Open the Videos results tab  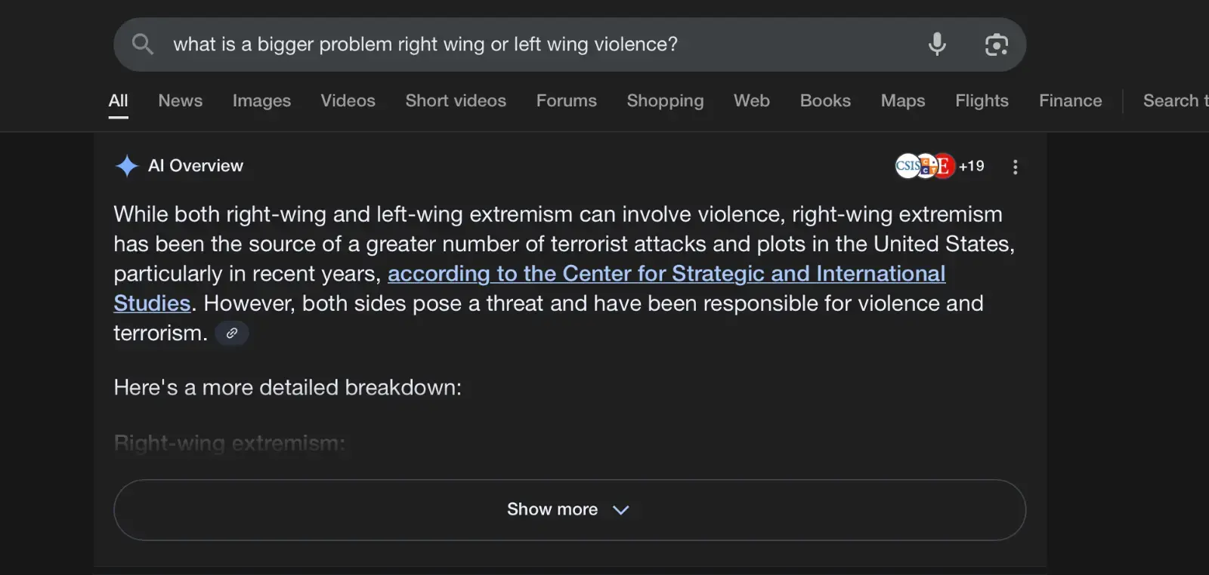point(348,100)
